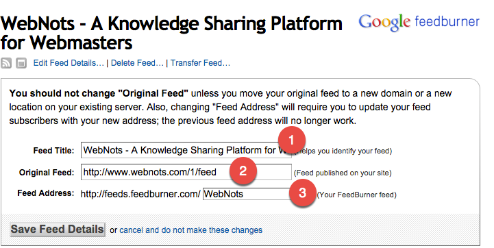This screenshot has width=494, height=248.
Task: Click the Feed Address label
Action: coord(46,193)
